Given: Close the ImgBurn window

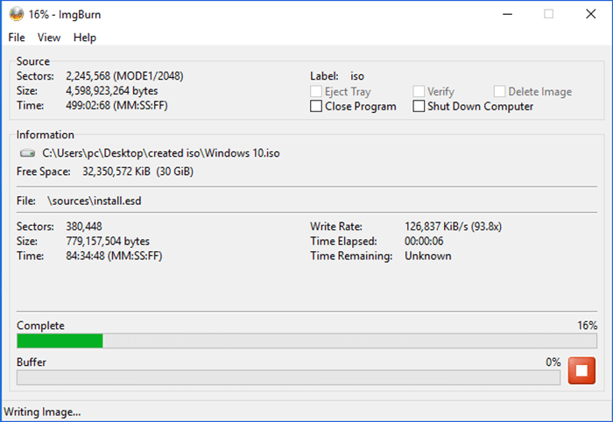Looking at the screenshot, I should click(588, 14).
